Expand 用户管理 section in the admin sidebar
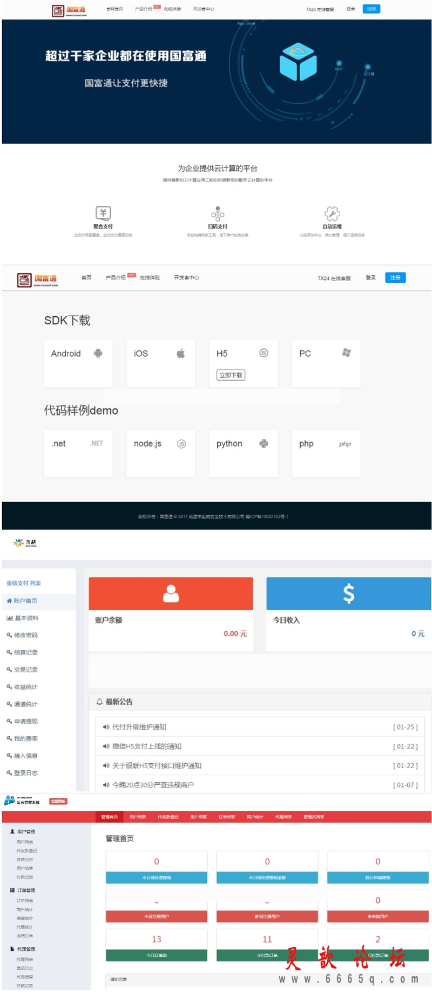This screenshot has height=993, width=432. click(25, 831)
